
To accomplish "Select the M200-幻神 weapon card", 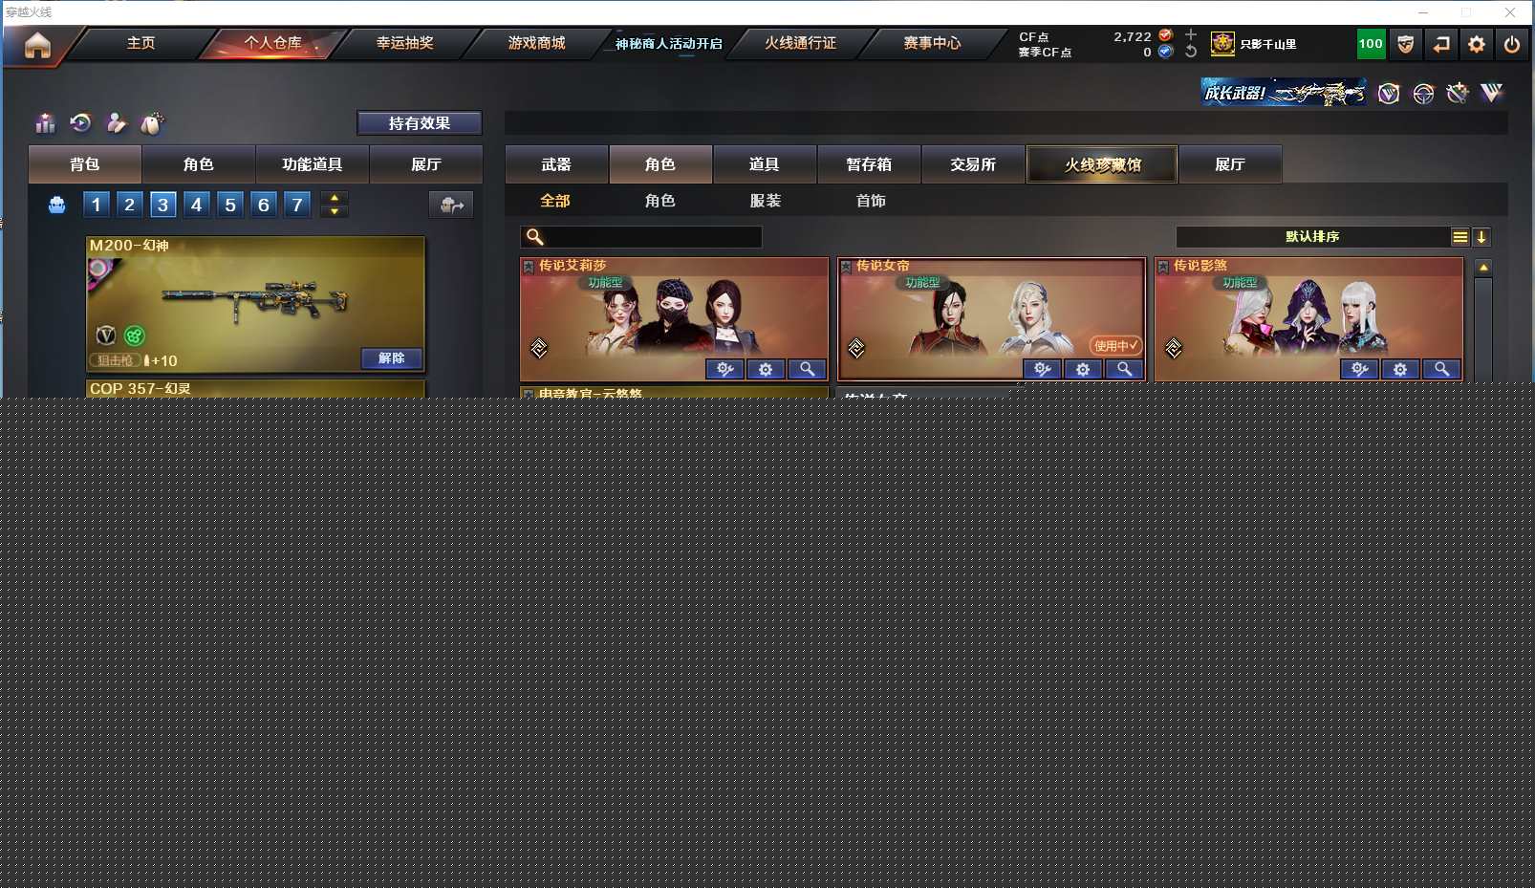I will point(255,305).
